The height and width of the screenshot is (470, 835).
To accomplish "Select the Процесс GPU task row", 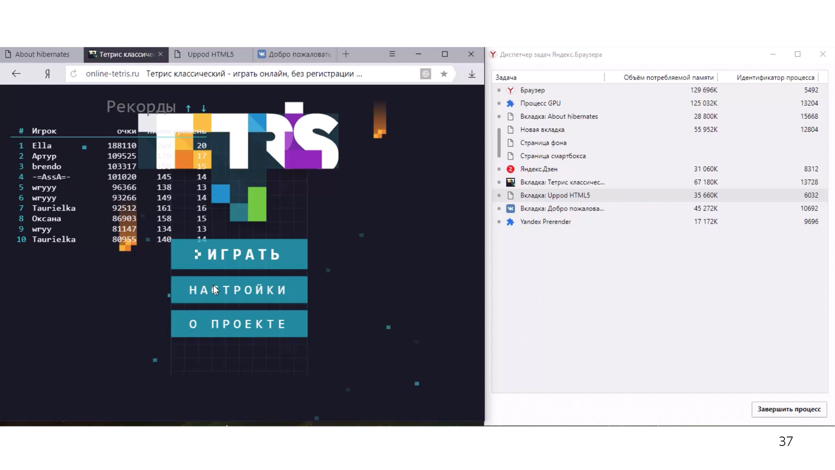I will tap(540, 103).
